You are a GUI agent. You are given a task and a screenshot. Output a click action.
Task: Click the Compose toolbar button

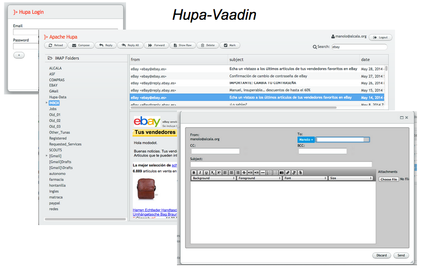pyautogui.click(x=81, y=46)
